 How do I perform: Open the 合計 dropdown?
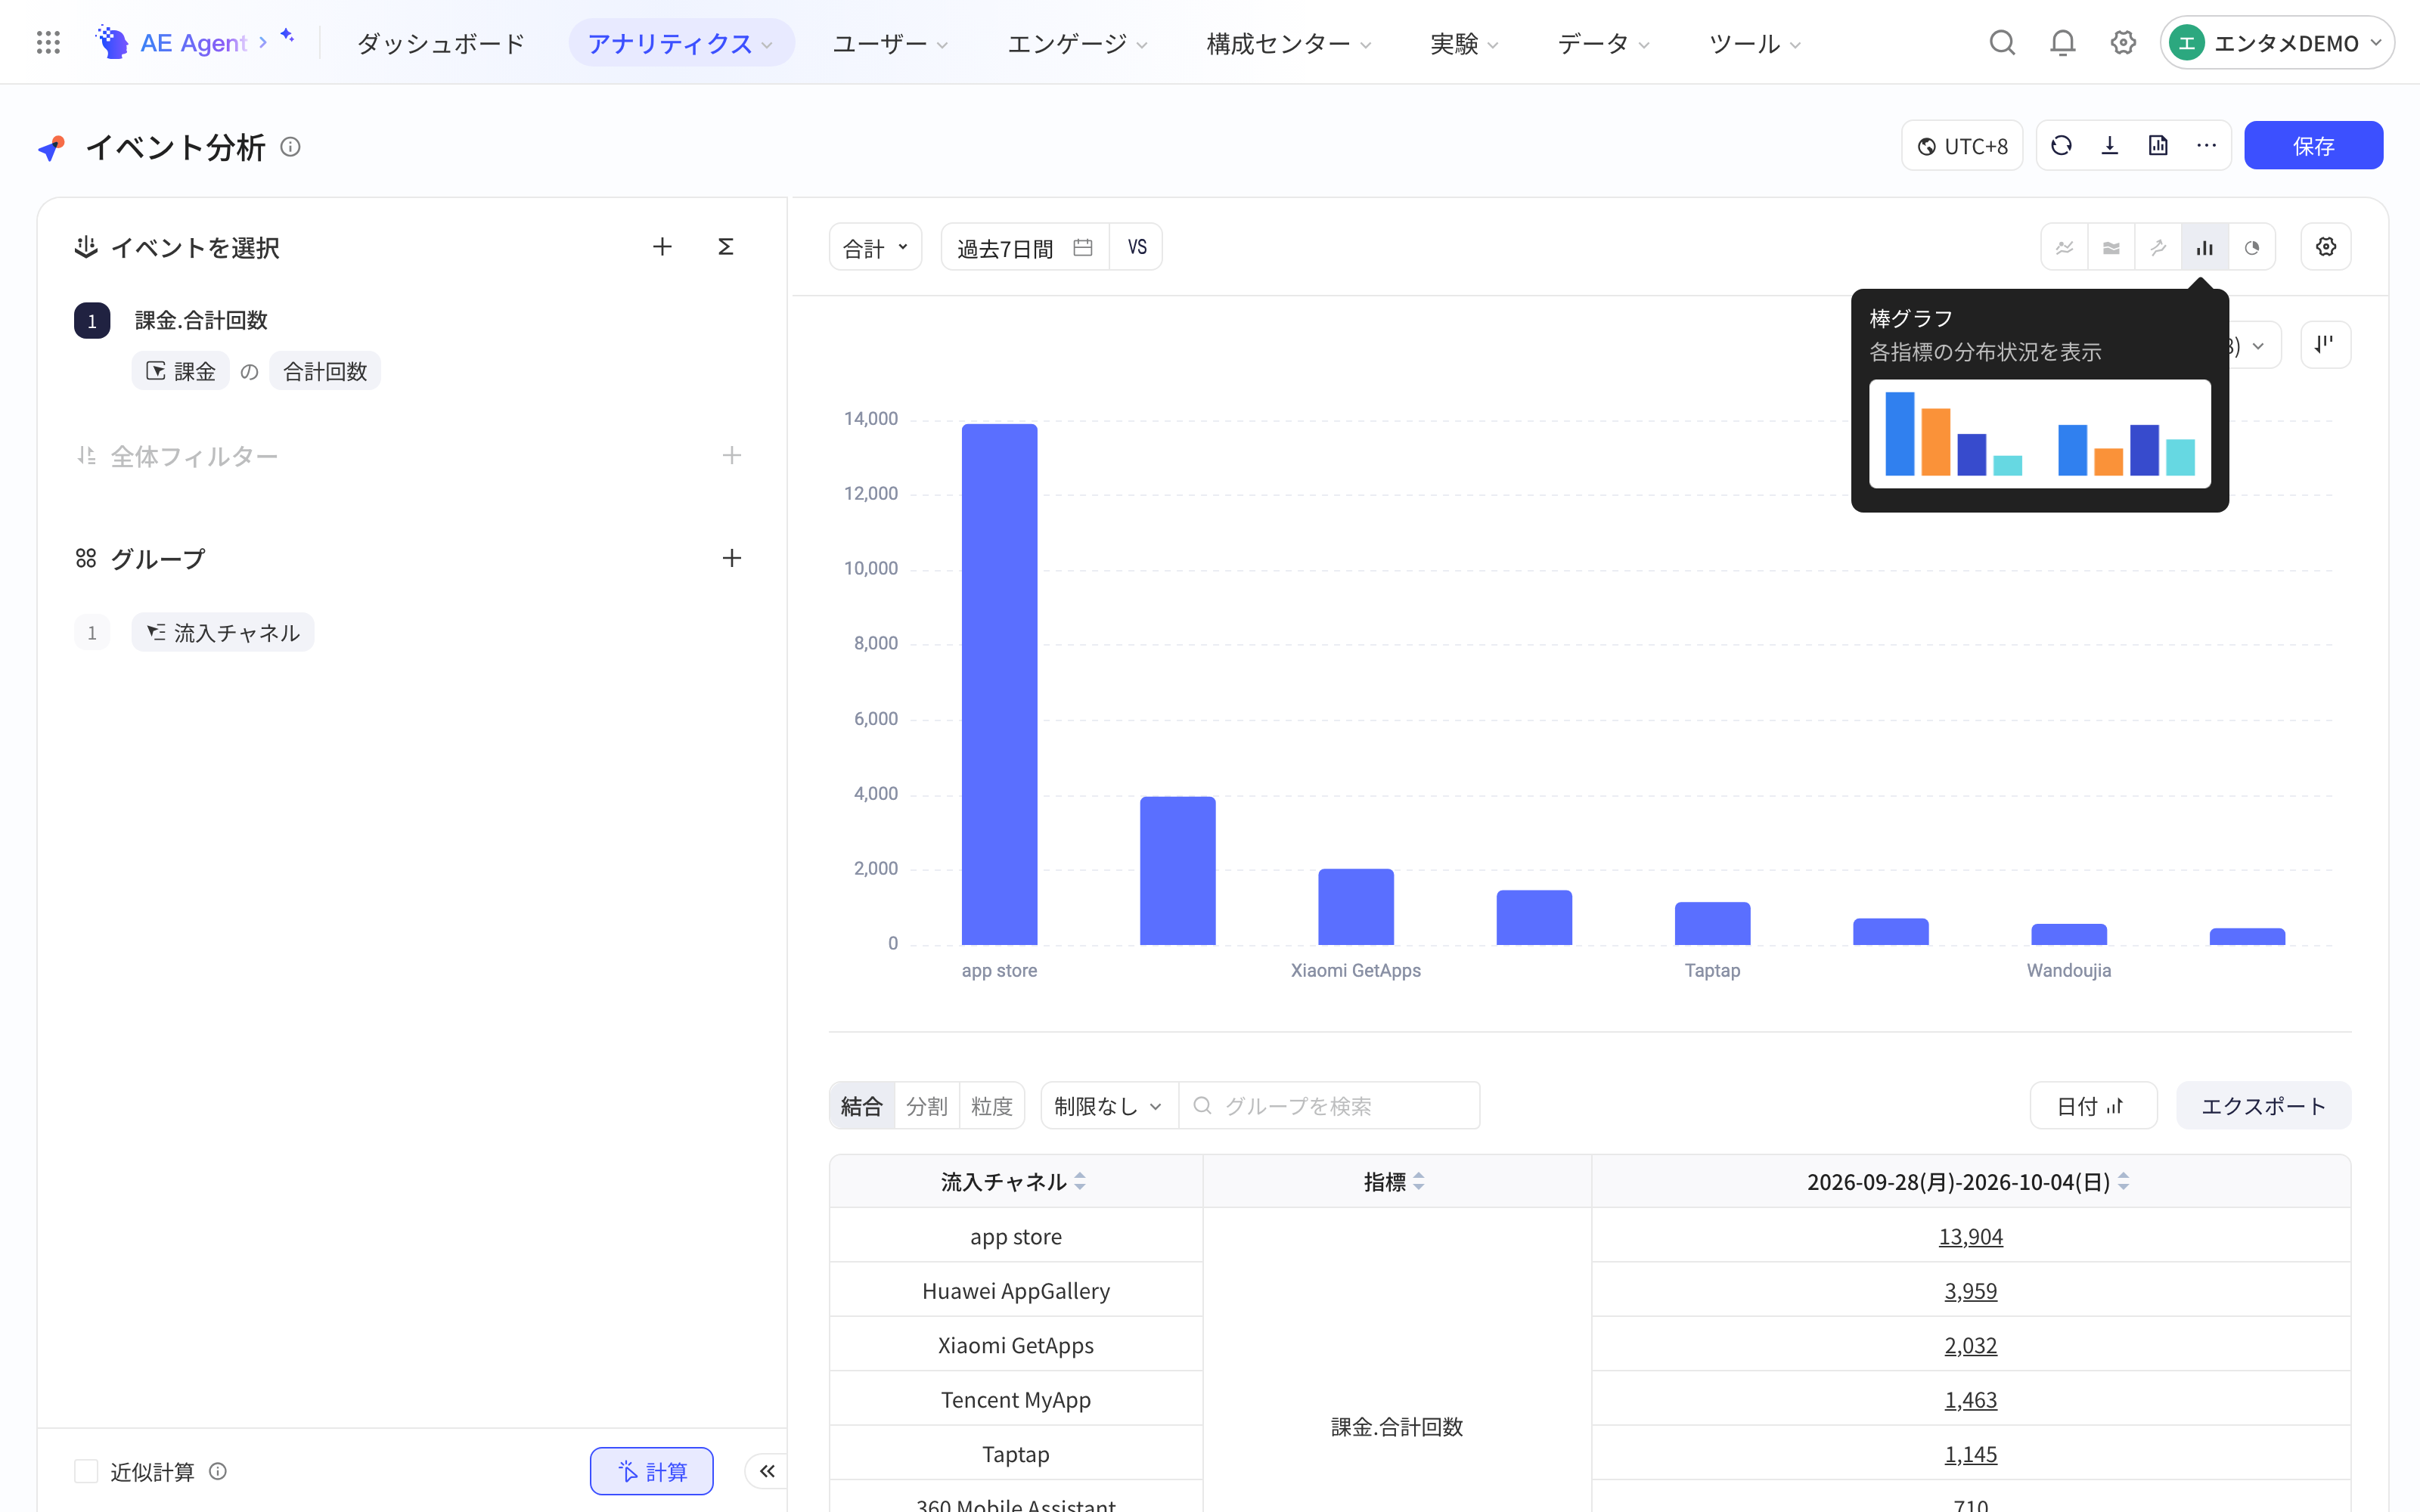pos(876,247)
